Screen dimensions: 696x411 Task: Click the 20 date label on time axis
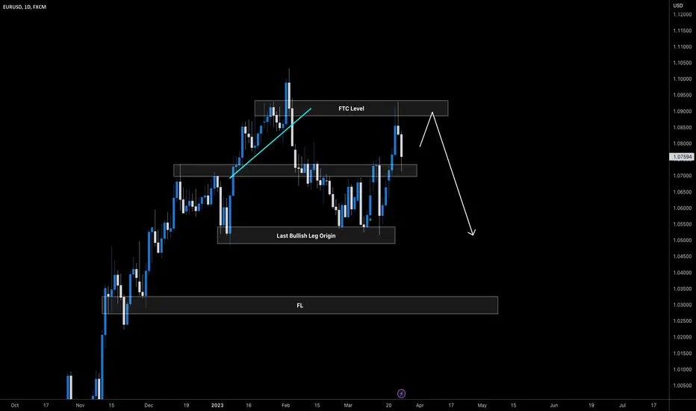[389, 405]
